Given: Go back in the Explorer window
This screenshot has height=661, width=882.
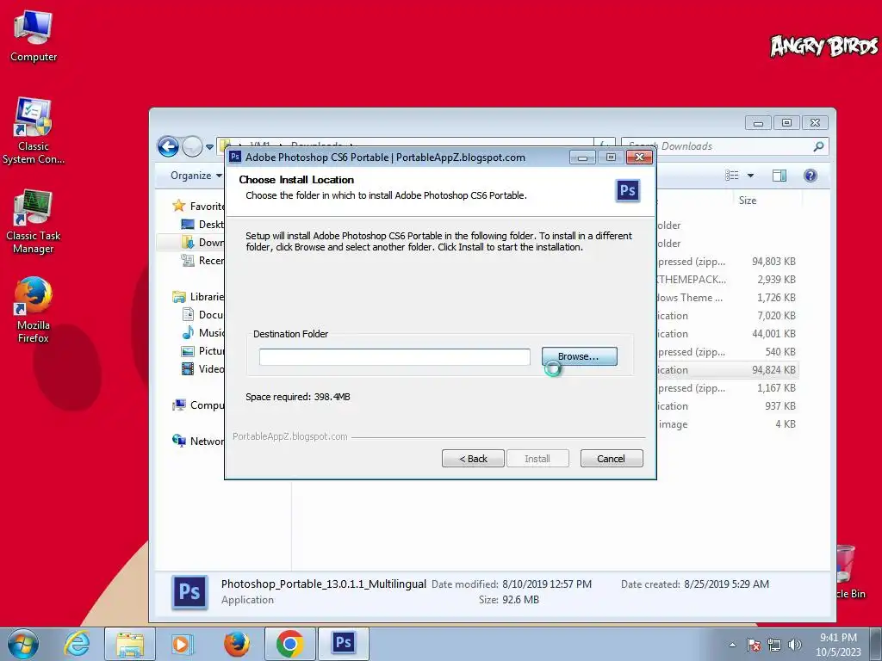Looking at the screenshot, I should 168,146.
